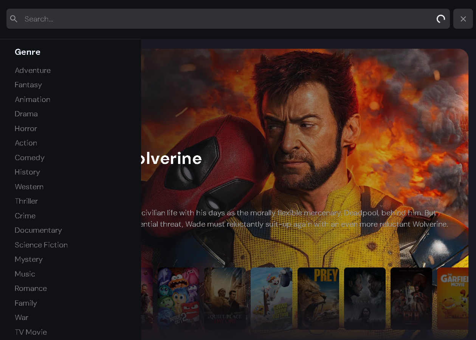Choose the History genre
Viewport: 476px width, 340px height.
(27, 172)
